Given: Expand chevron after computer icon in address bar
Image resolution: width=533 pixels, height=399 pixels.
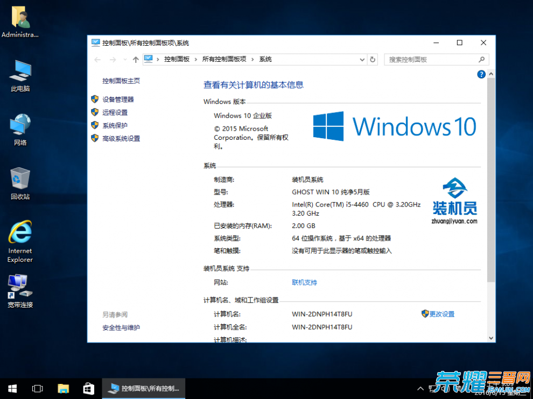Looking at the screenshot, I should [x=158, y=60].
